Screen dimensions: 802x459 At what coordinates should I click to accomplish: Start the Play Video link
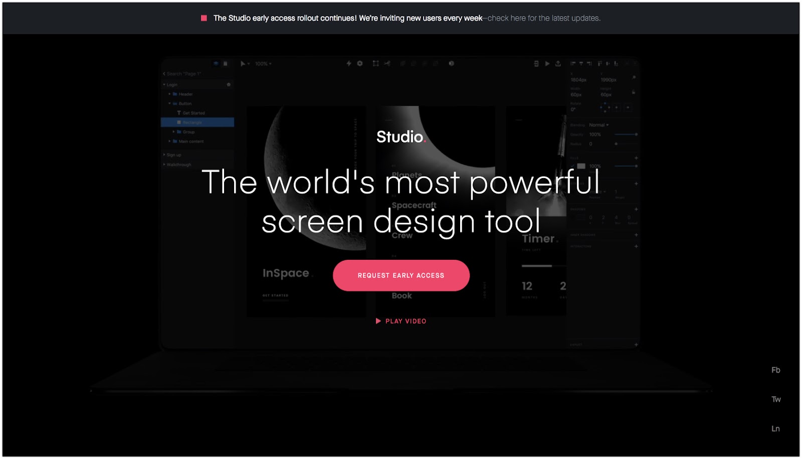(401, 321)
